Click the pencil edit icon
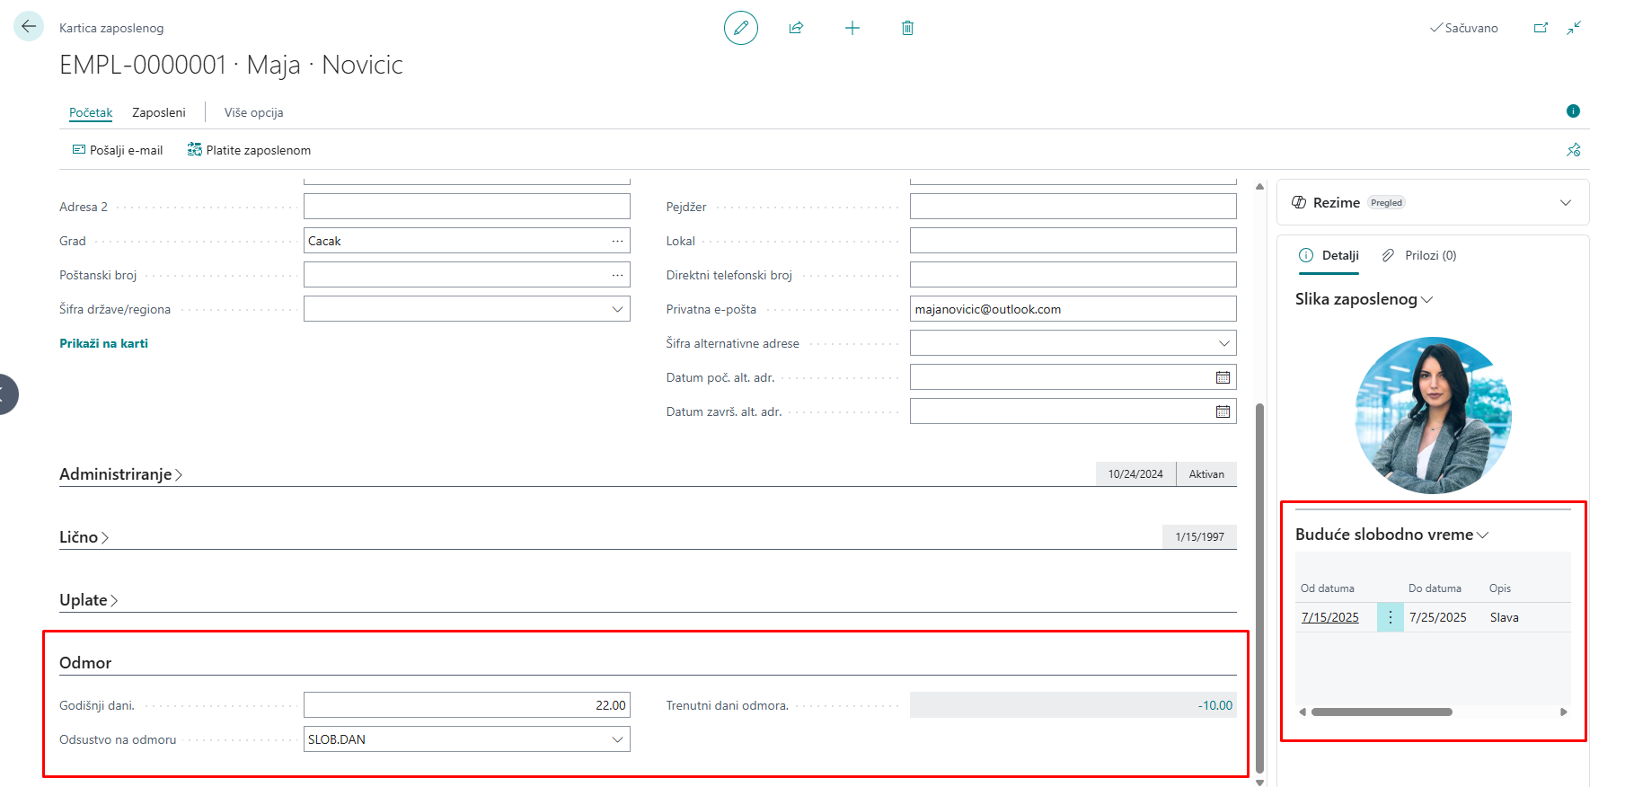The height and width of the screenshot is (787, 1625). pos(740,28)
